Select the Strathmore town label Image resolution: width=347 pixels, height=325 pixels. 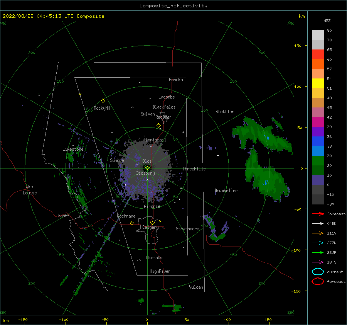click(187, 229)
